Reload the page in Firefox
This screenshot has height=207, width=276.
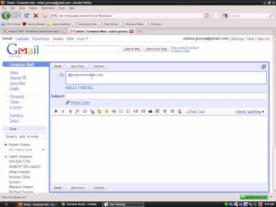tap(26, 16)
